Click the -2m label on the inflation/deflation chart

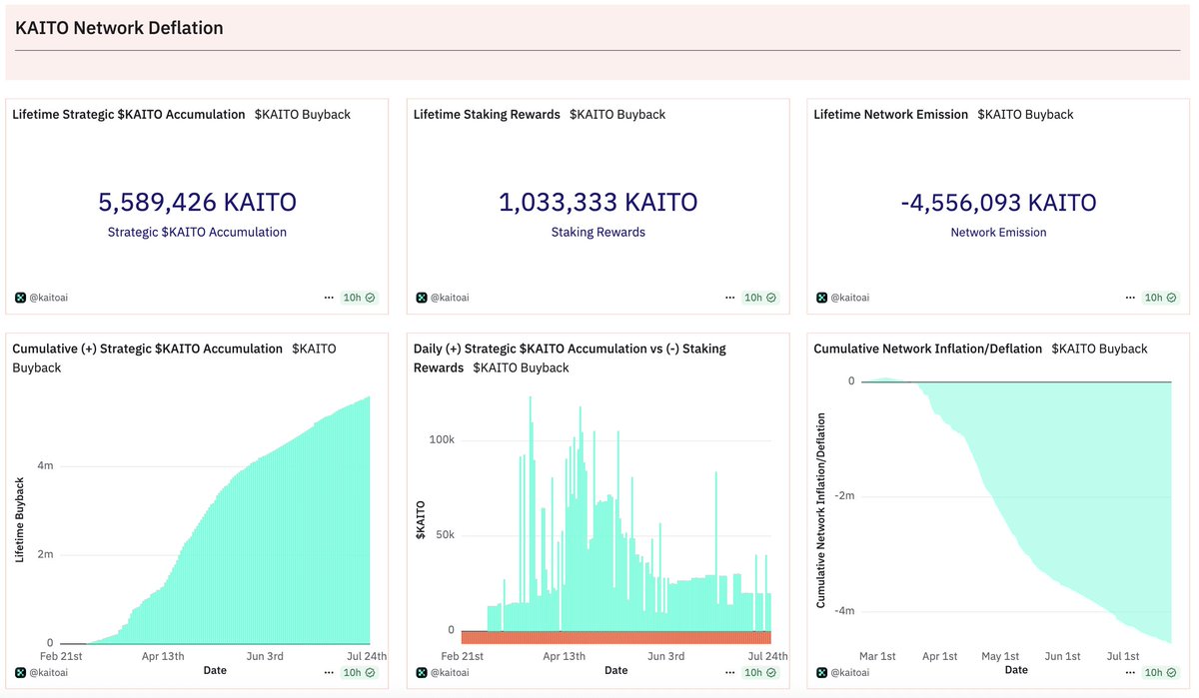tap(845, 496)
